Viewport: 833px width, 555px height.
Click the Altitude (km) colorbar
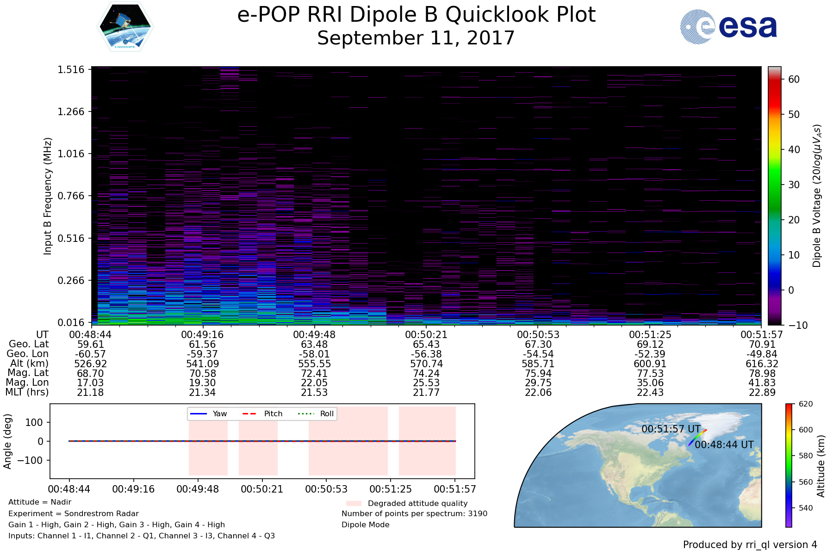[x=789, y=465]
